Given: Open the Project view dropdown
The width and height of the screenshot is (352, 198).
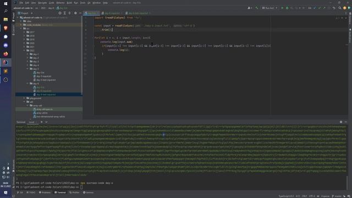Looking at the screenshot, I should [x=25, y=13].
